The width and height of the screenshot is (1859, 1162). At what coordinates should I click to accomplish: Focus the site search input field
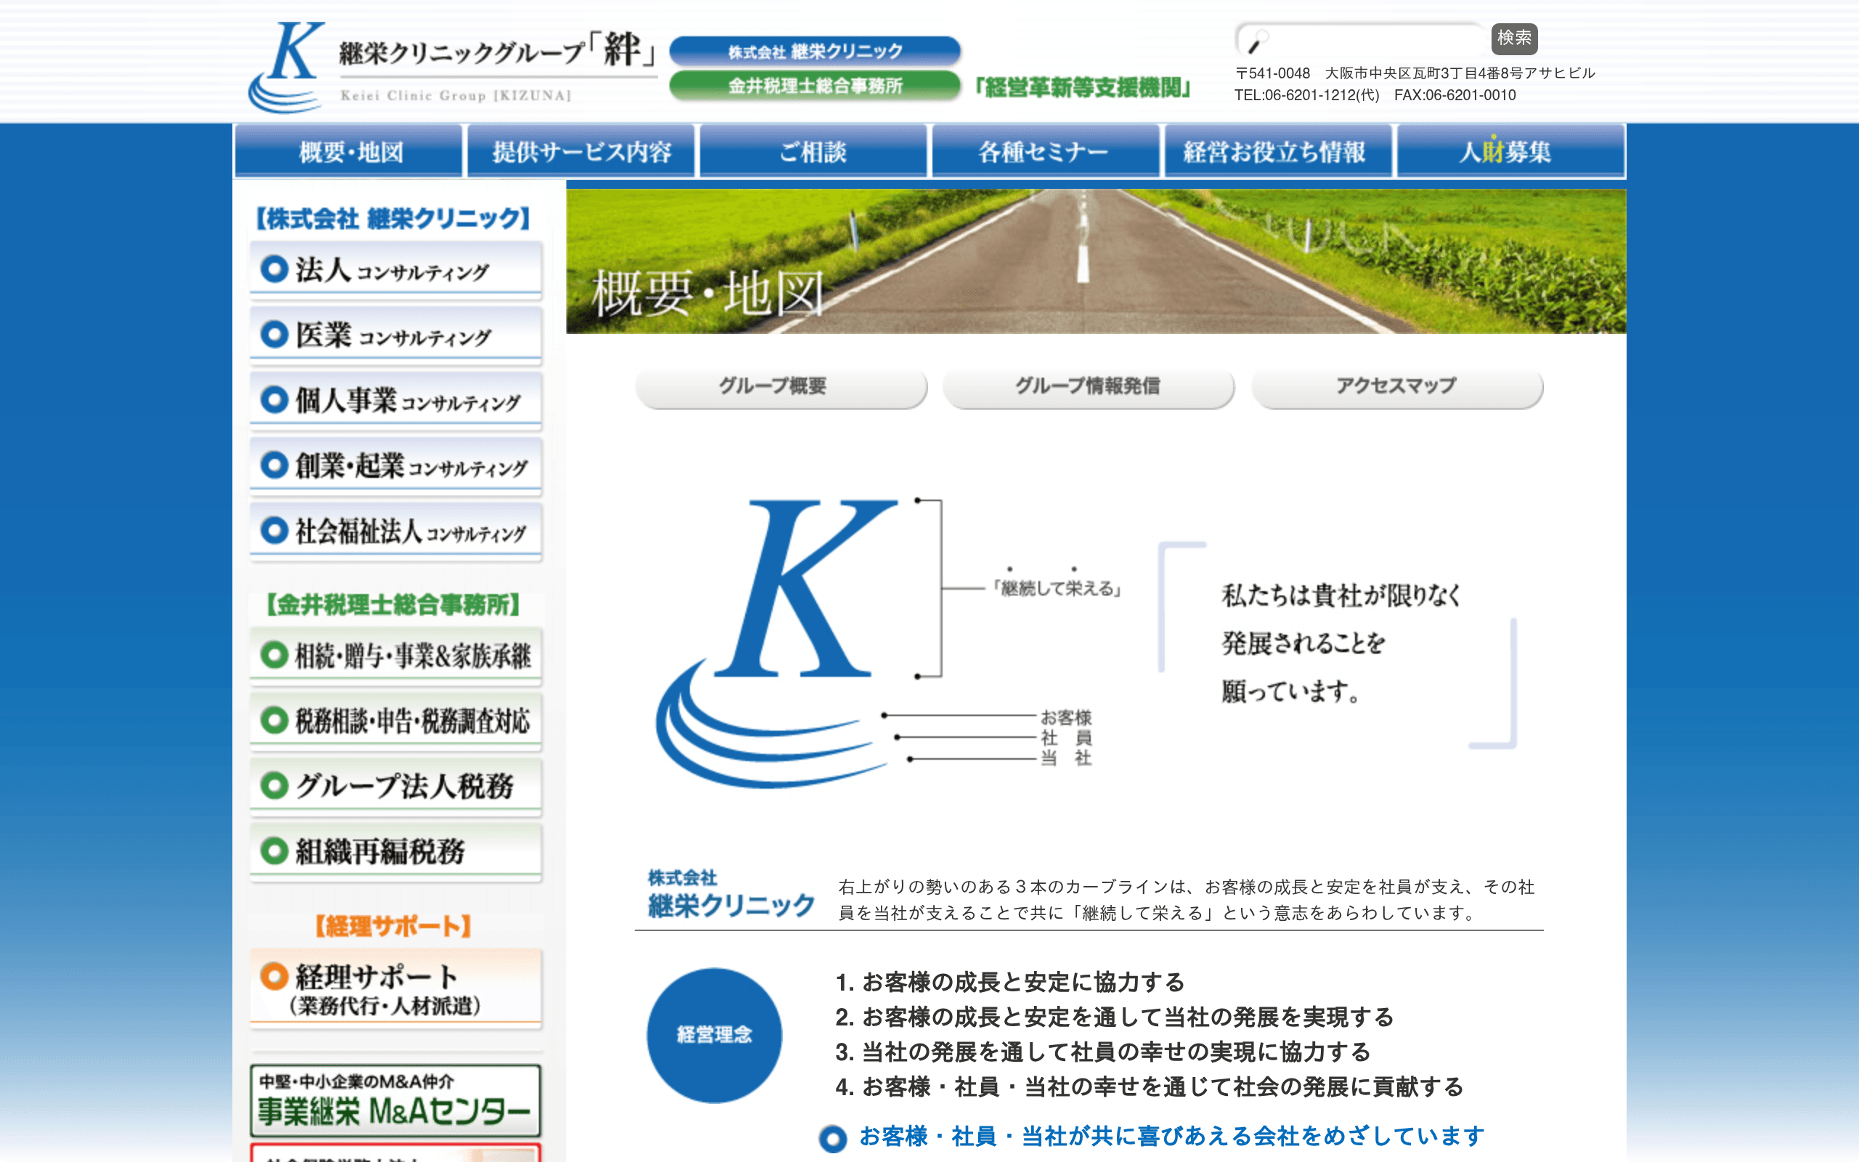1359,39
